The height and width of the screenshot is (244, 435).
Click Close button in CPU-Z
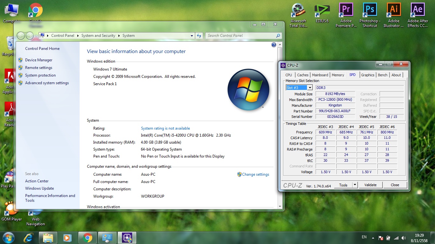point(395,185)
